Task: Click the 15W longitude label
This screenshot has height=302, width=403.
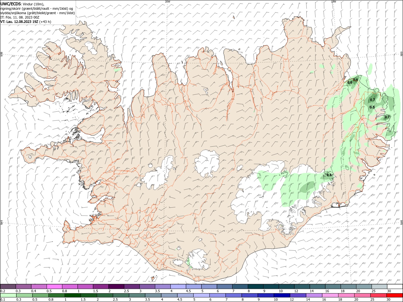Action: tap(333, 1)
